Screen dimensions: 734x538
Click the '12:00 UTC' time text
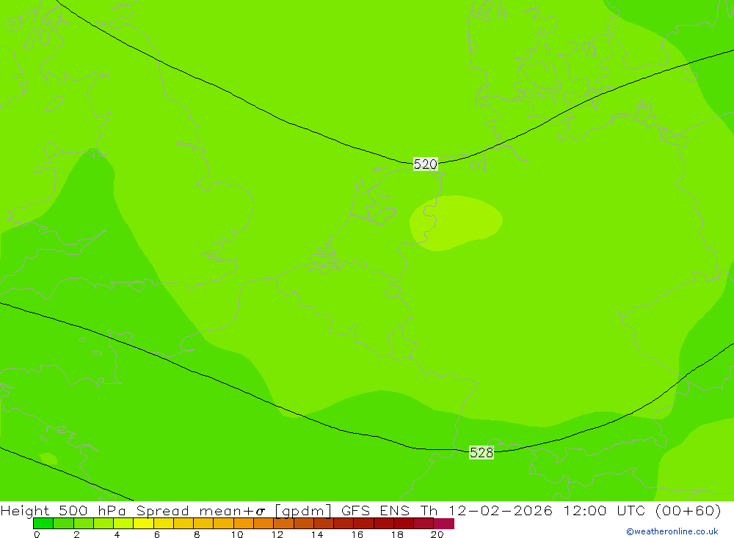pos(606,510)
